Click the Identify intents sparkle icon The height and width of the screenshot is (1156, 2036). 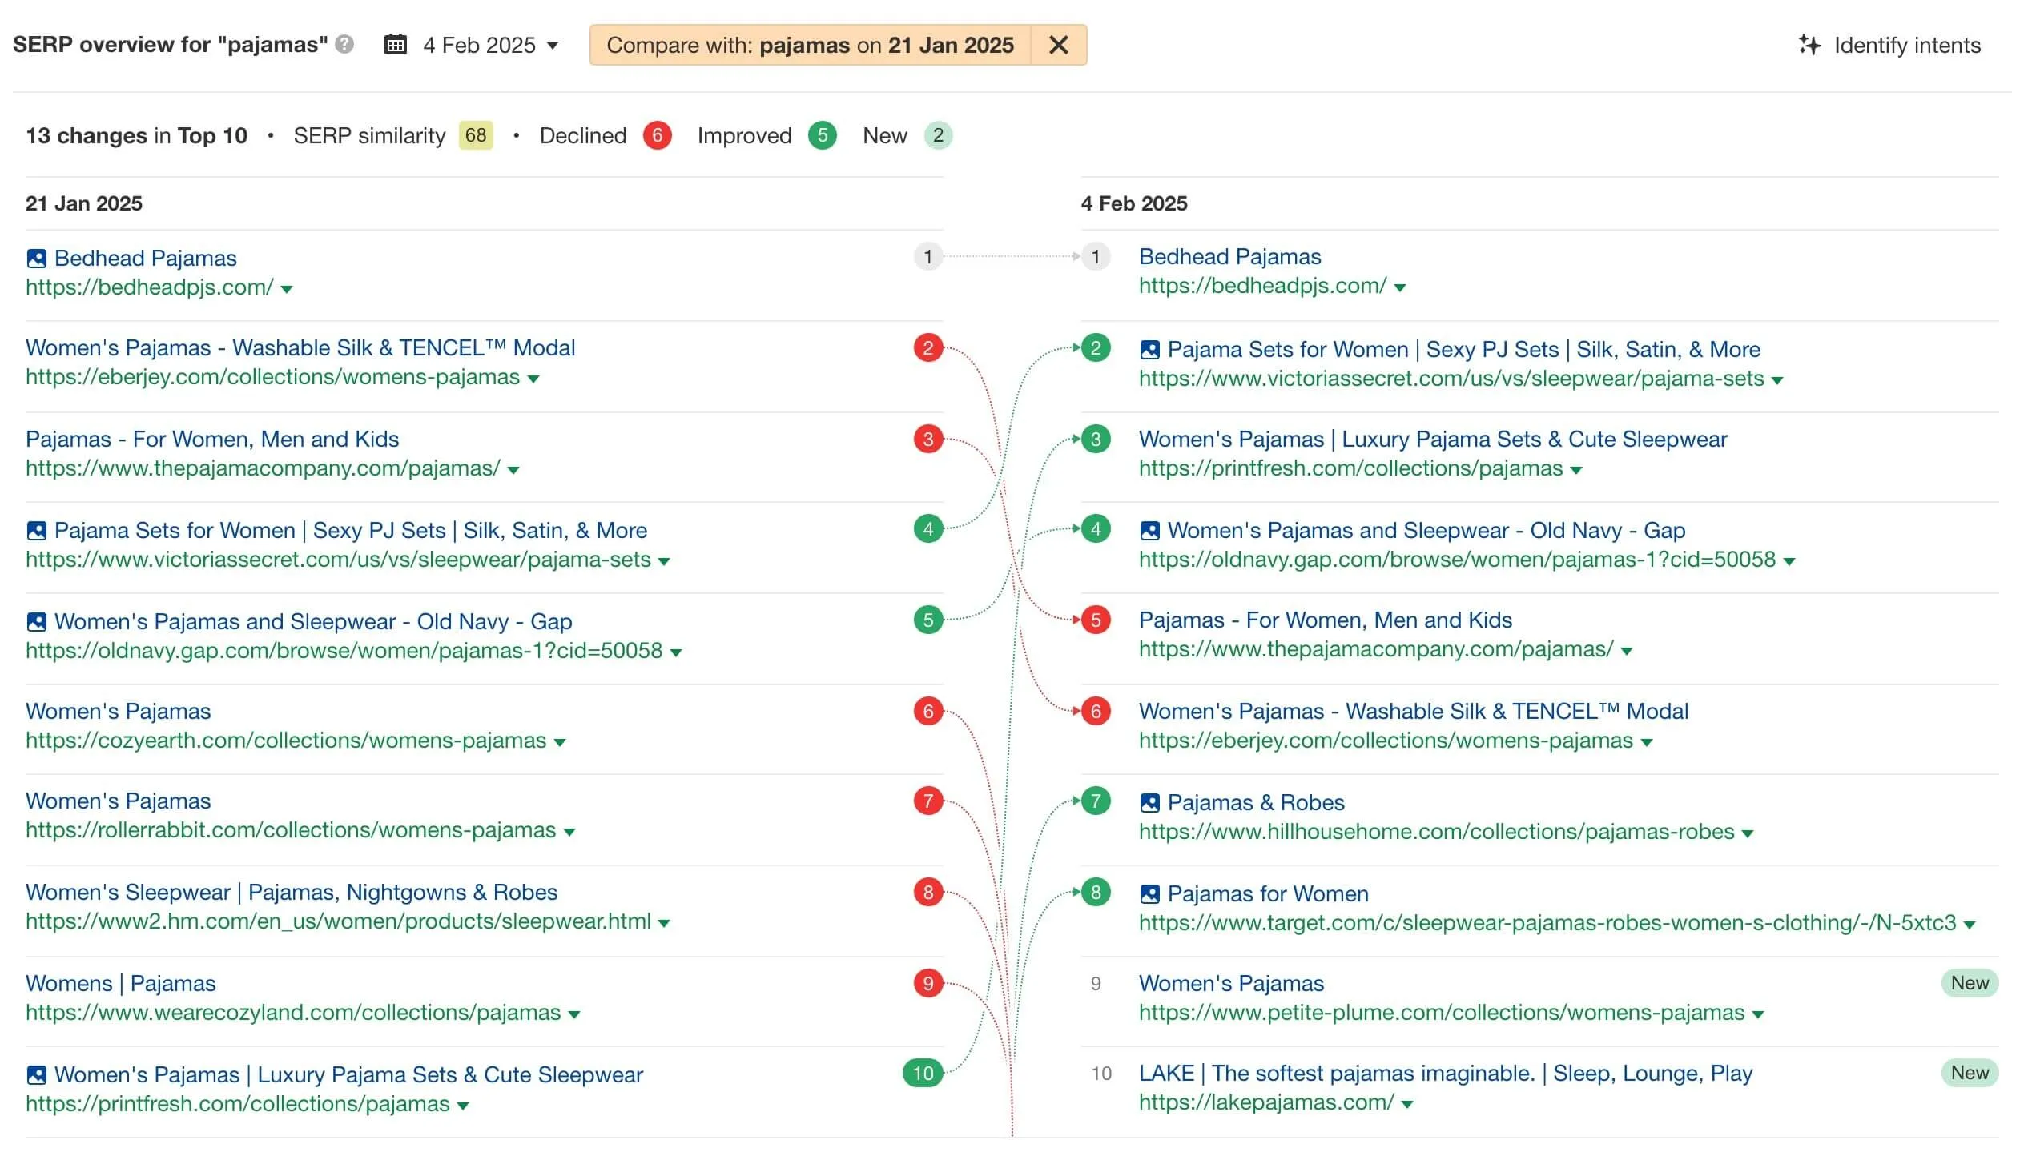1811,46
